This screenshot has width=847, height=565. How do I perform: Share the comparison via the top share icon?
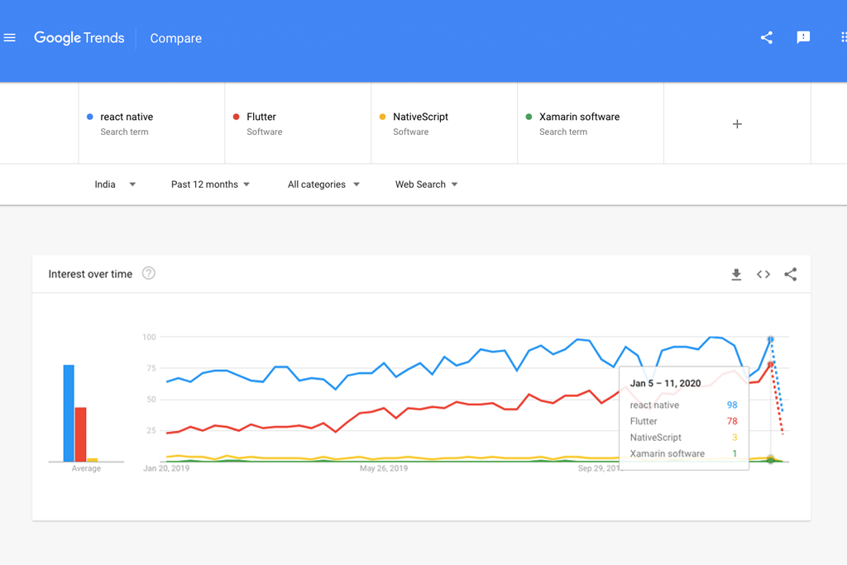(766, 37)
